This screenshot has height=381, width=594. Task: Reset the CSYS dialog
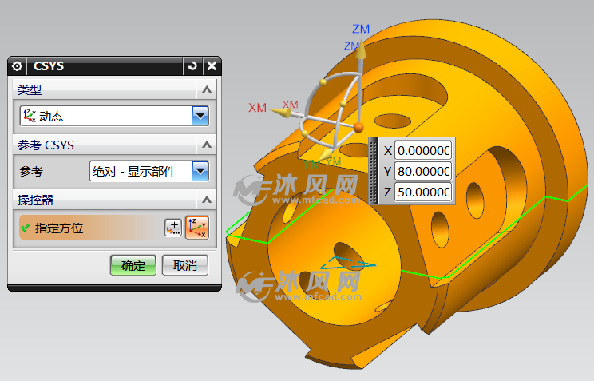tap(192, 66)
